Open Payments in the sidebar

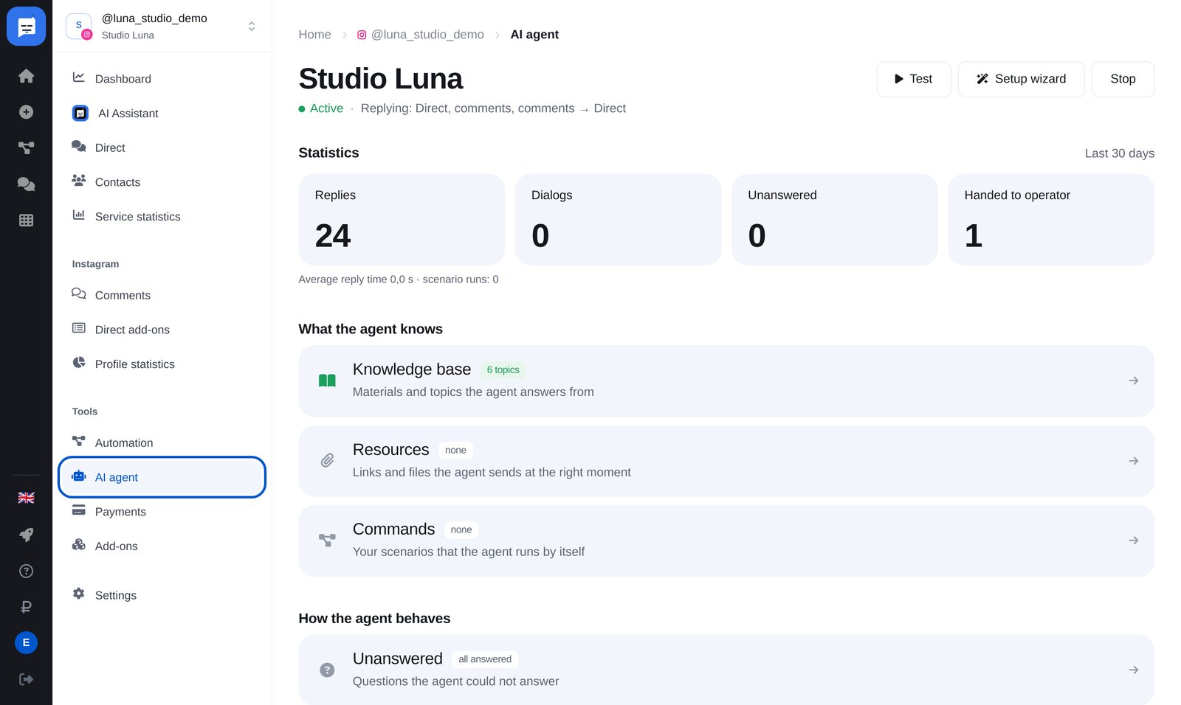tap(162, 512)
